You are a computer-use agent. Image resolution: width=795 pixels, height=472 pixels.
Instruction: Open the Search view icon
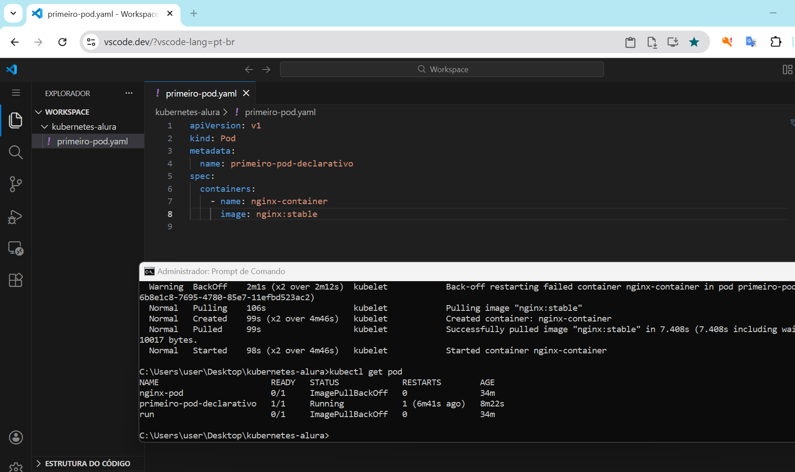(x=15, y=152)
